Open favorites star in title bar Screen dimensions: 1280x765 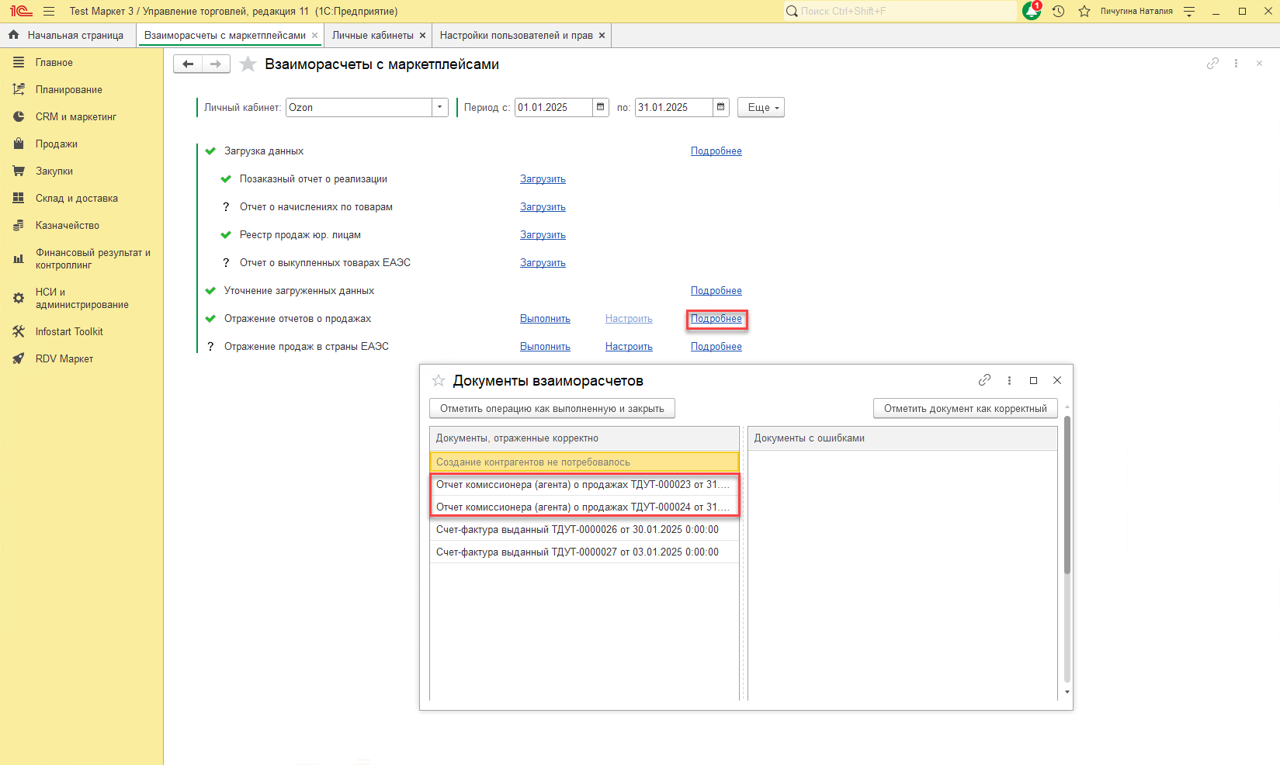point(1084,11)
